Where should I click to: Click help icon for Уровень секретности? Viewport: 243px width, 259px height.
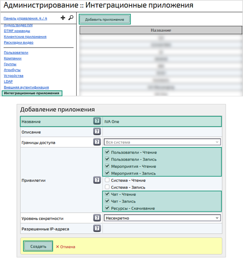[x=97, y=218]
